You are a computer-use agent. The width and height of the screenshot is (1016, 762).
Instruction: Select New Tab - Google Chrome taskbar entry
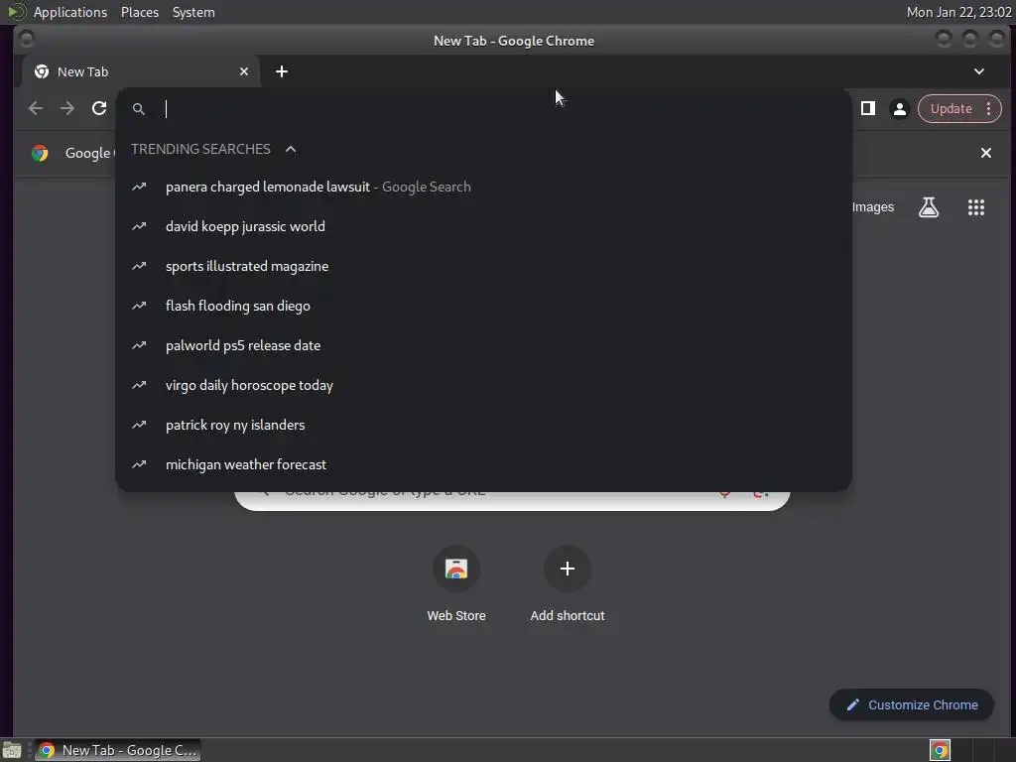pos(118,750)
